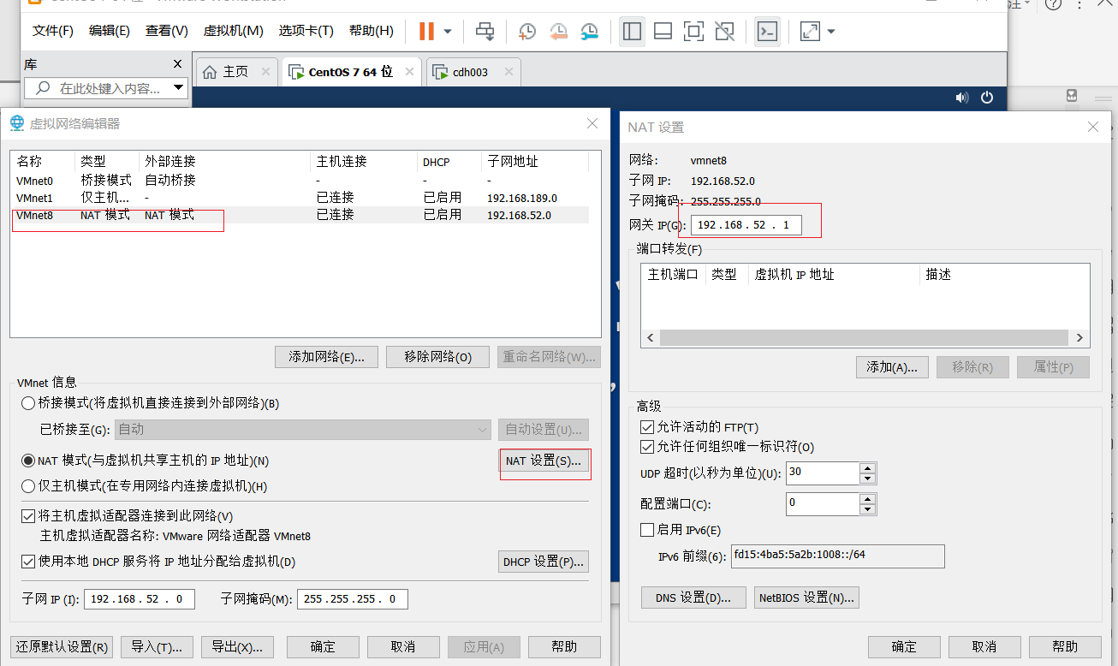Open the 查看(V) menu
This screenshot has height=666, width=1118.
click(166, 31)
